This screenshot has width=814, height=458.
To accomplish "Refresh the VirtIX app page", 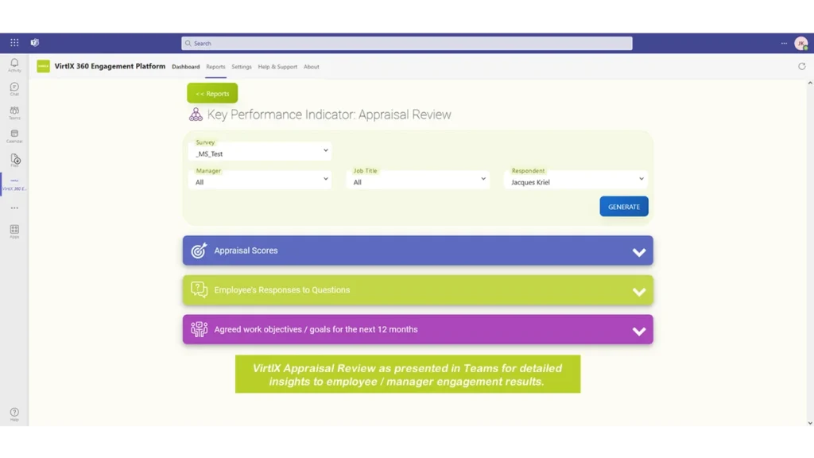I will tap(802, 67).
